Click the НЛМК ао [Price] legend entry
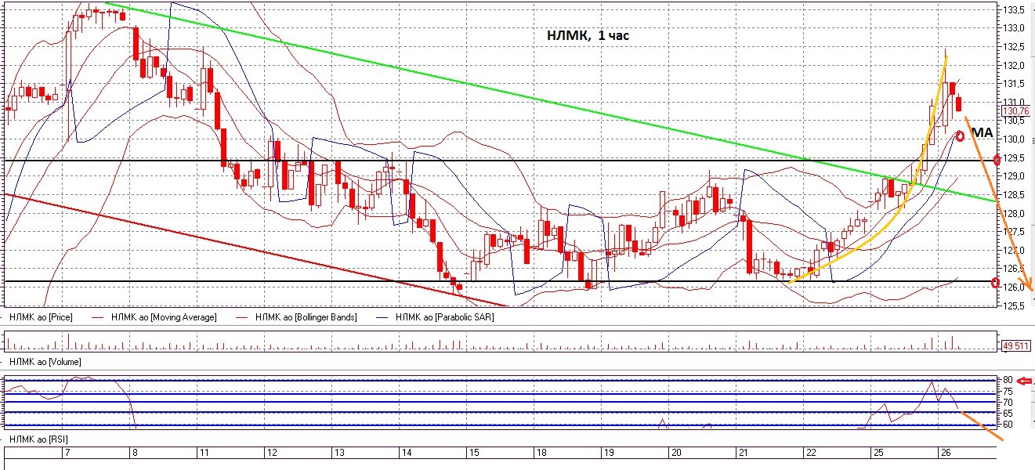Screen dimensions: 1035x470 click(42, 317)
